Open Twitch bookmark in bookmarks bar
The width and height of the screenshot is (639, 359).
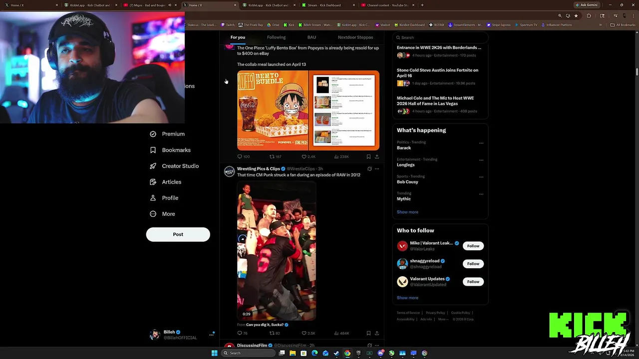(x=228, y=25)
